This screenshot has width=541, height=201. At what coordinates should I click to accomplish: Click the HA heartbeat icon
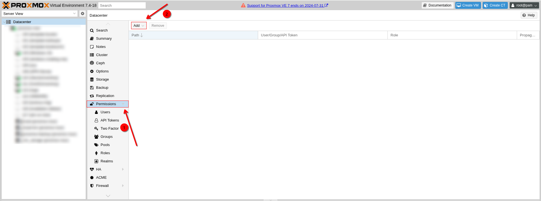92,169
